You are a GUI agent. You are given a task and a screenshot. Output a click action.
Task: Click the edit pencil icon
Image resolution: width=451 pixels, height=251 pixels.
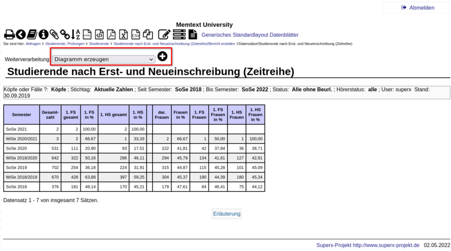point(164,34)
